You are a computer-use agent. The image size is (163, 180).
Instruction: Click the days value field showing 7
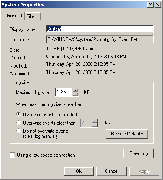pos(86,123)
